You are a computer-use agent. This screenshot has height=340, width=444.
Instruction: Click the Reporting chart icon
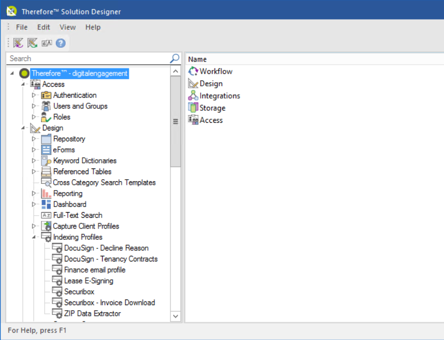46,194
